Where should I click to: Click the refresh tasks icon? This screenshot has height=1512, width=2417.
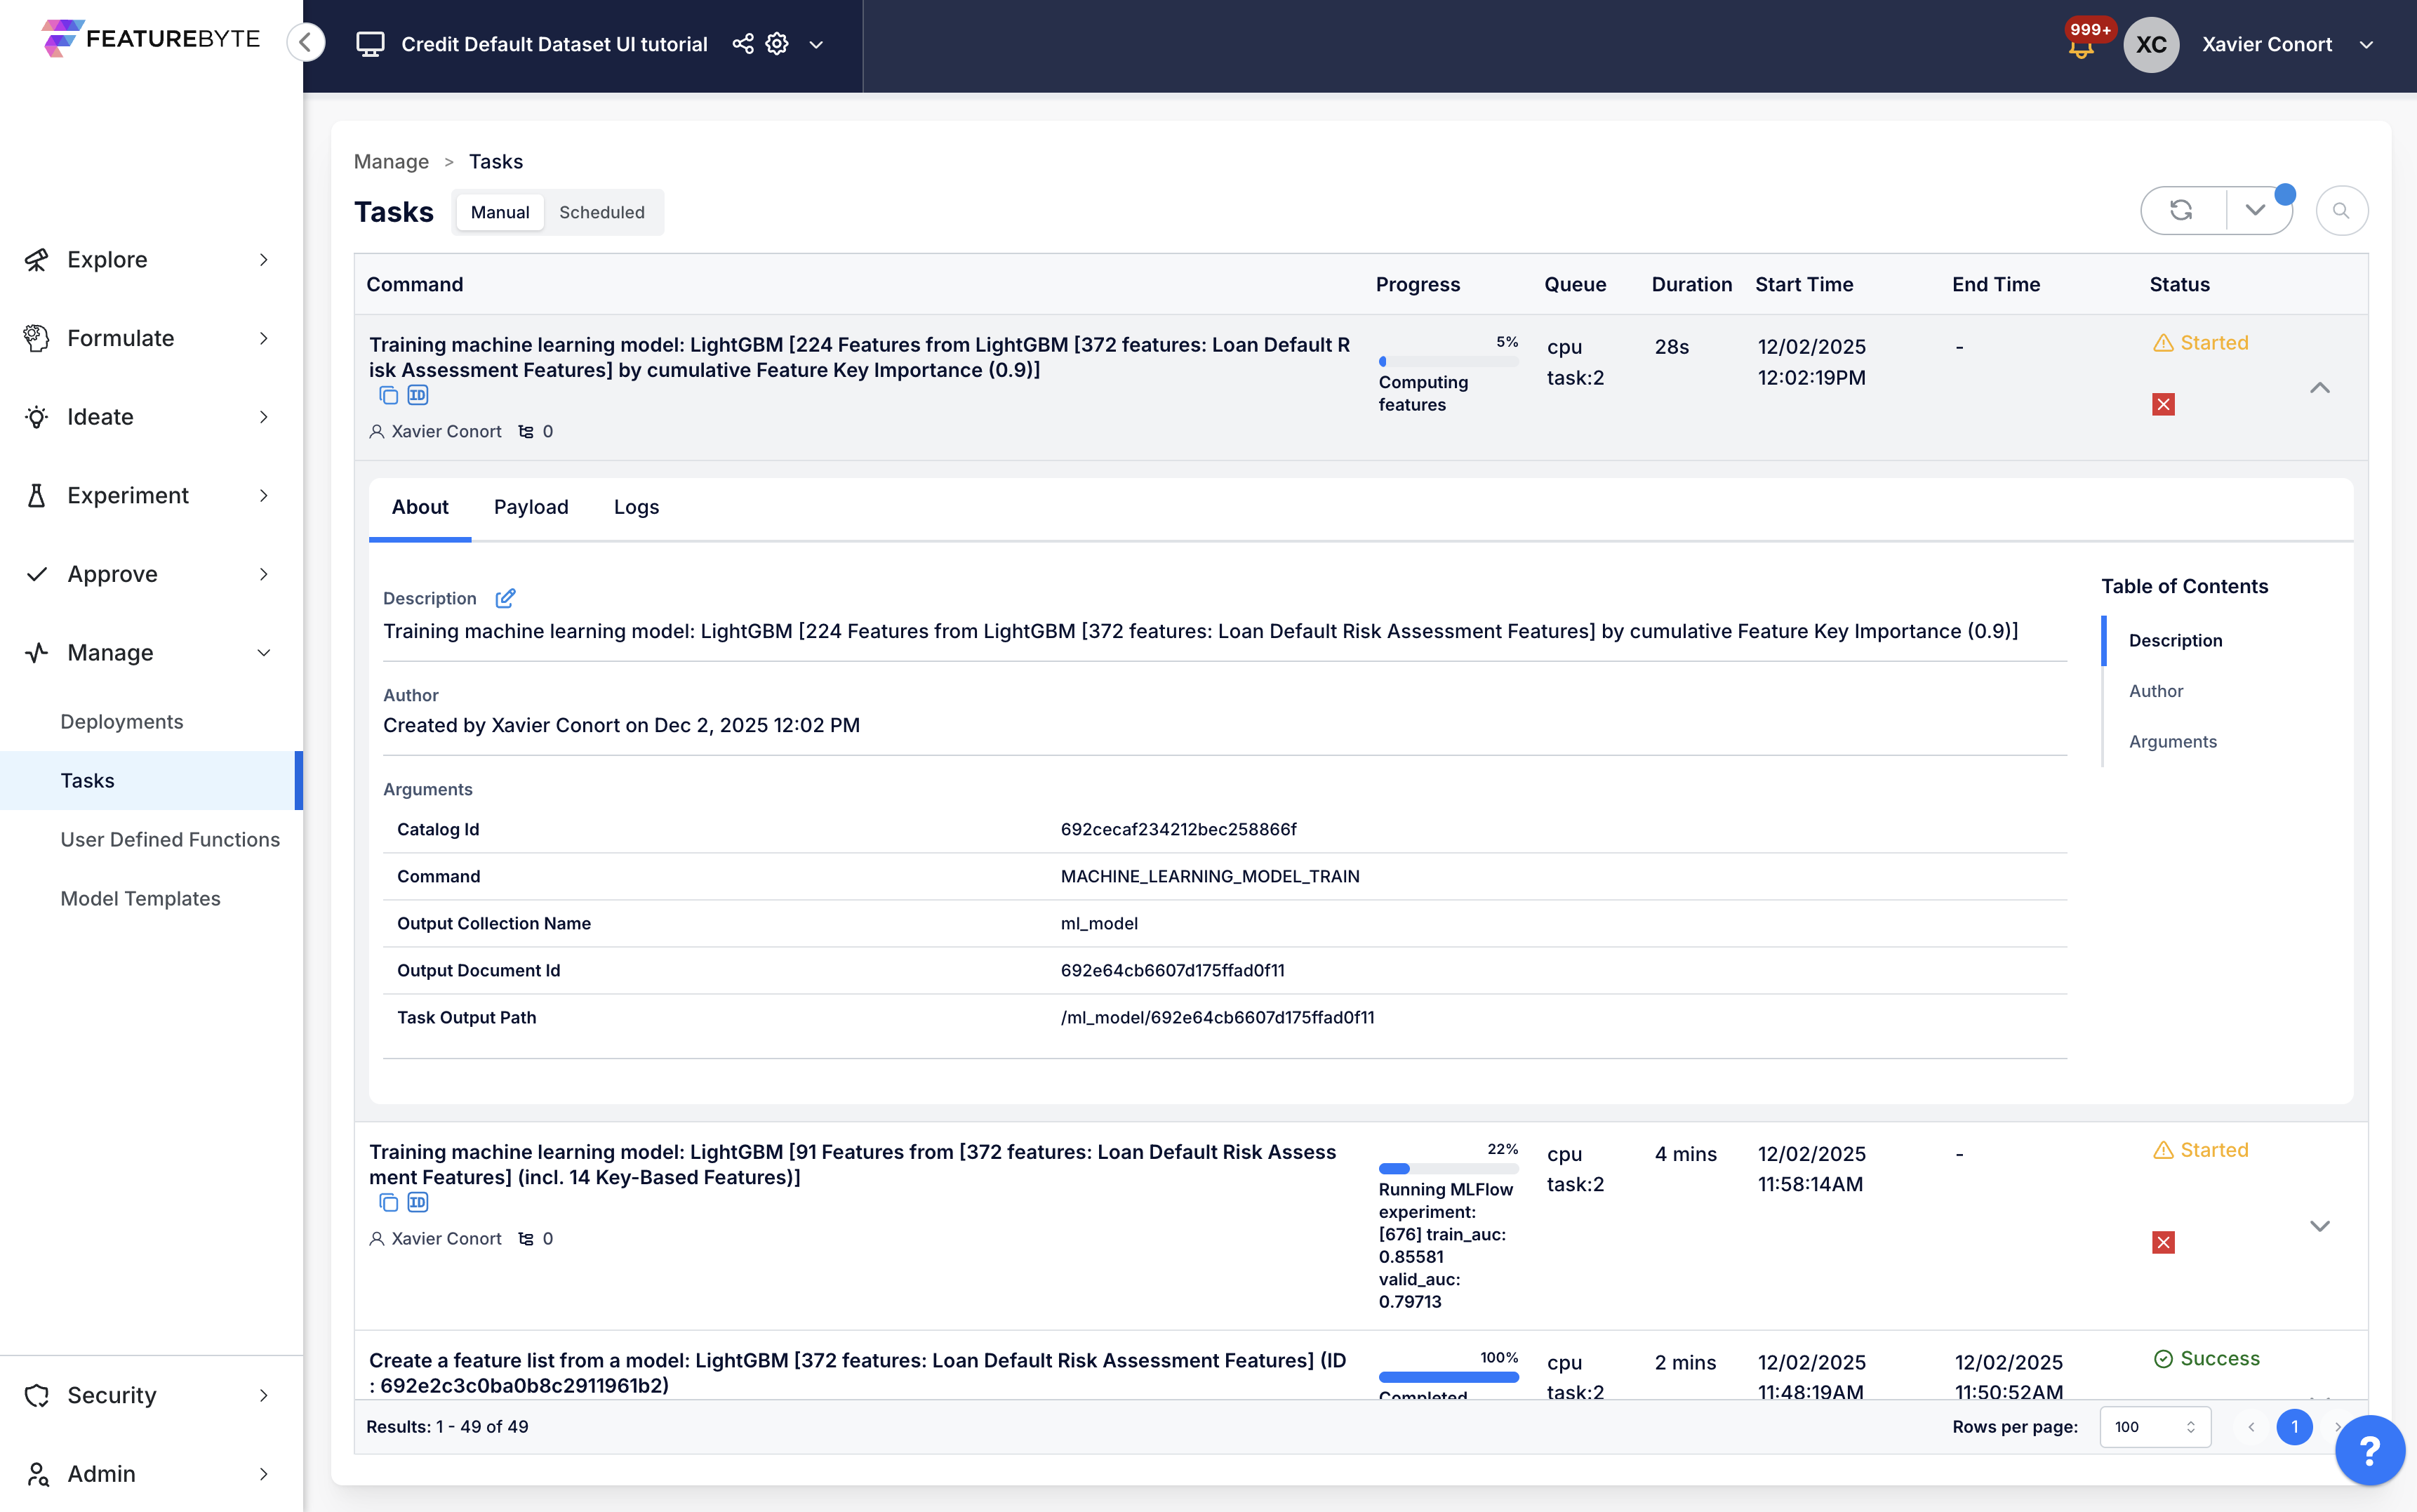[2181, 210]
